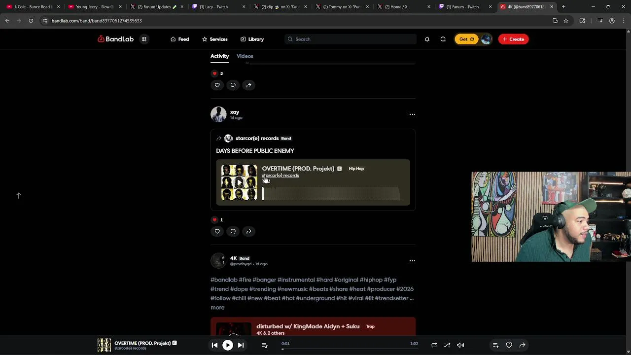Viewport: 631px width, 355px height.
Task: Seek on the bottom player progress bar
Action: (350, 349)
